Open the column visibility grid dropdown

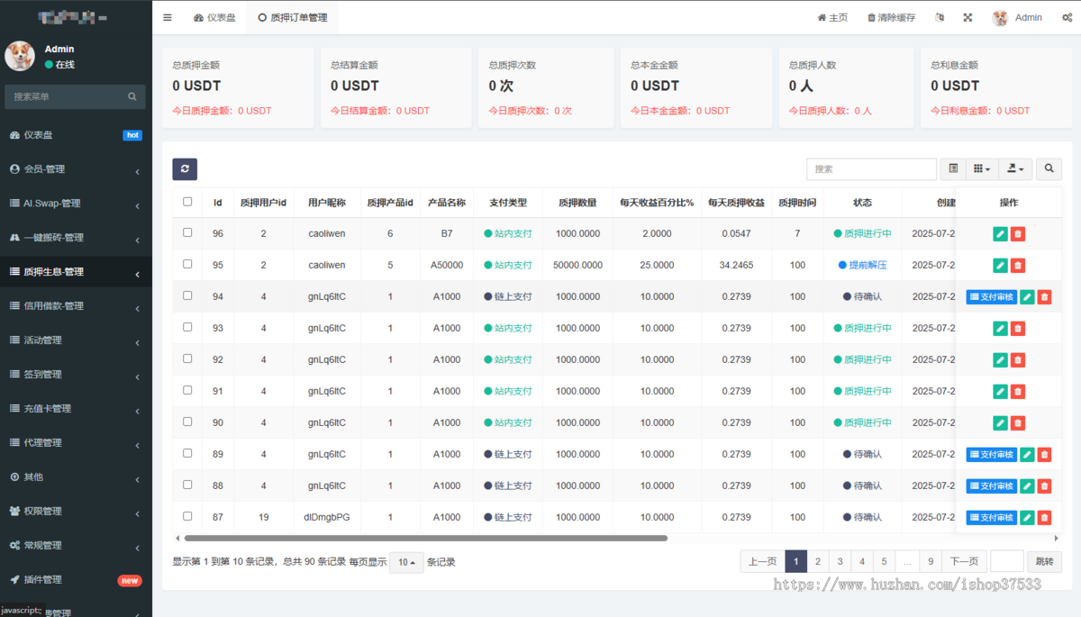click(982, 168)
